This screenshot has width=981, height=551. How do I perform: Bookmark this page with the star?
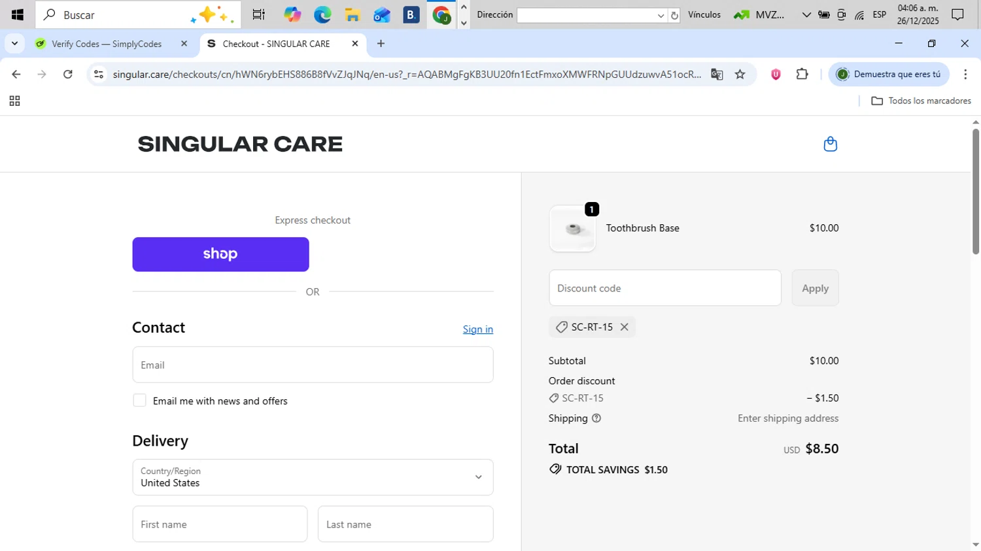(x=740, y=75)
